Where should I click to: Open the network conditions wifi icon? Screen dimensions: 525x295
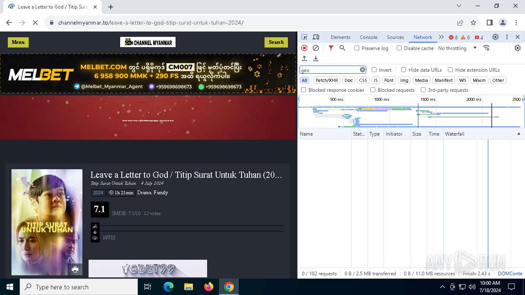(486, 48)
